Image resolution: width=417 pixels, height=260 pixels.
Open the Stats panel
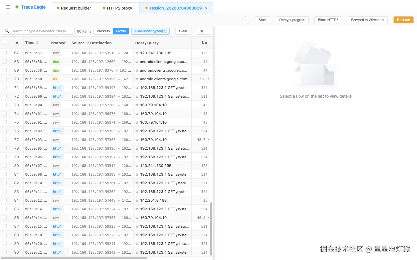263,20
